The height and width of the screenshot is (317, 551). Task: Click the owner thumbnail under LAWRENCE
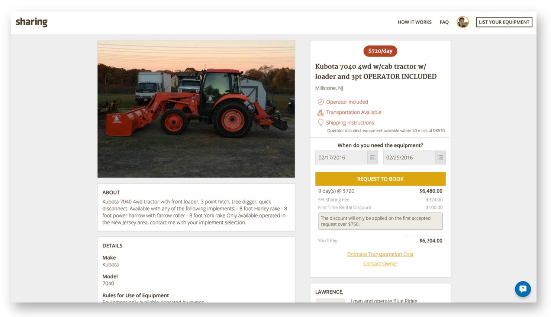[330, 300]
